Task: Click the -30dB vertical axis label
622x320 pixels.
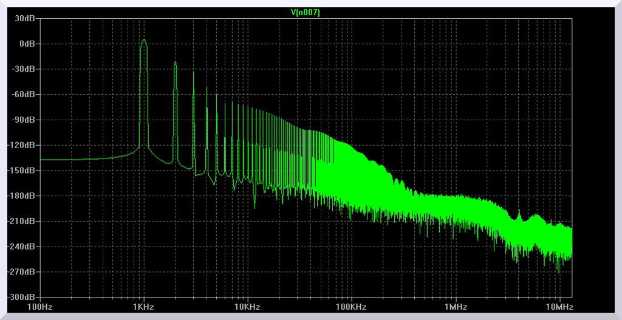Action: (x=23, y=69)
